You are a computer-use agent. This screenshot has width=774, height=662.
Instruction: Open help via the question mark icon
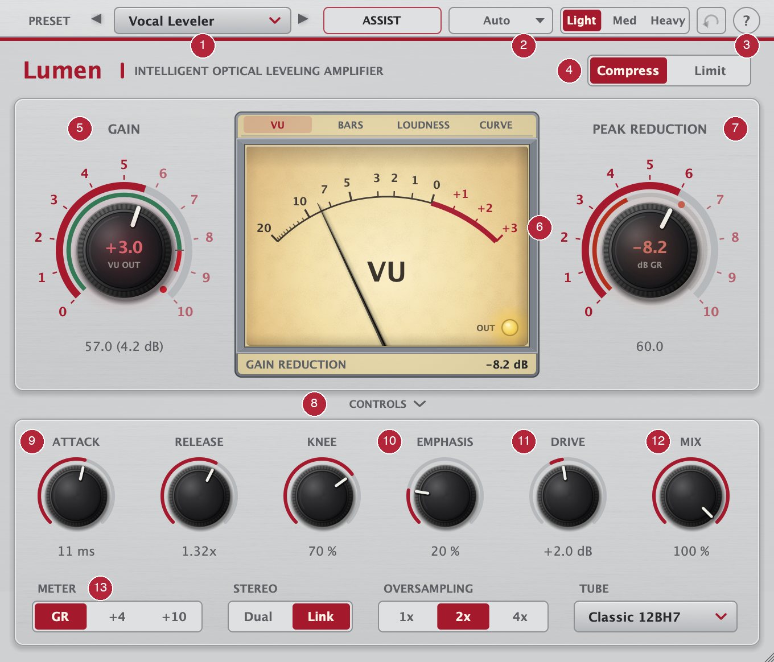click(x=746, y=22)
